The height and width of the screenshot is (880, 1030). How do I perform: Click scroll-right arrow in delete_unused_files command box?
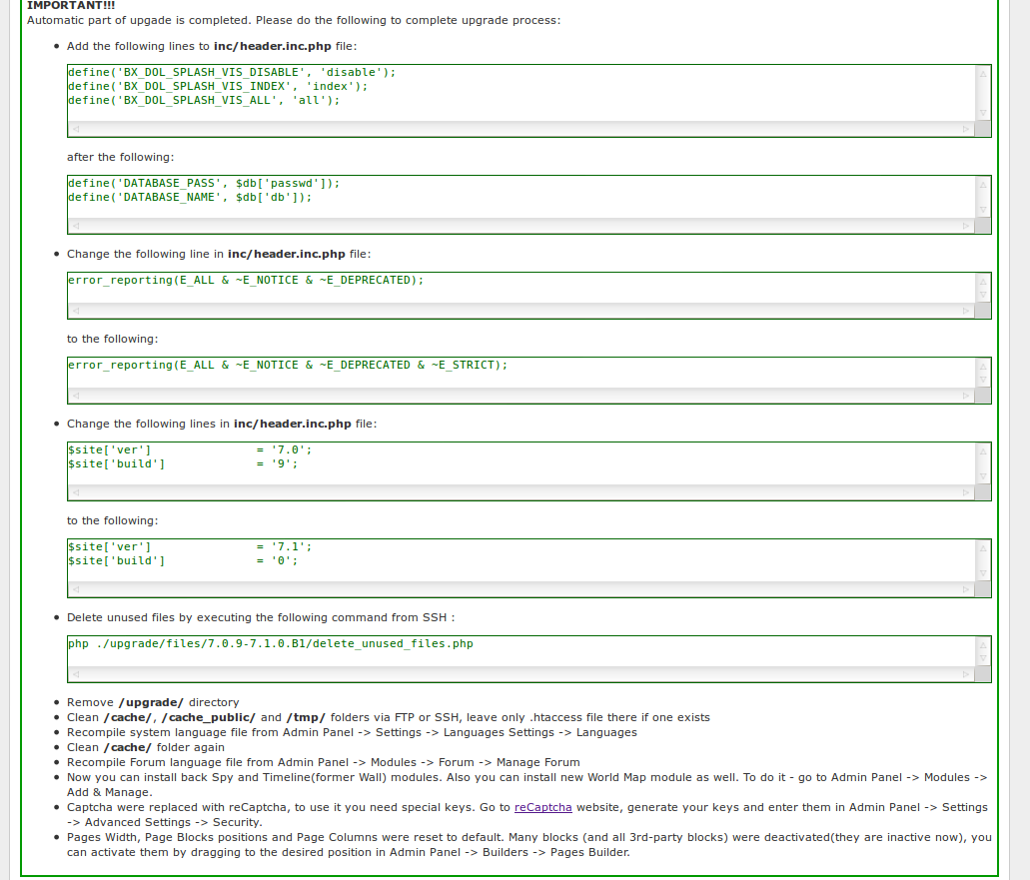point(965,675)
